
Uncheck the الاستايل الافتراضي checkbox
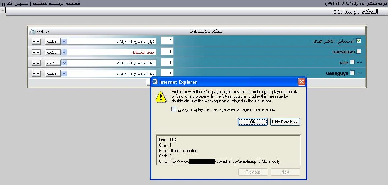(358, 41)
